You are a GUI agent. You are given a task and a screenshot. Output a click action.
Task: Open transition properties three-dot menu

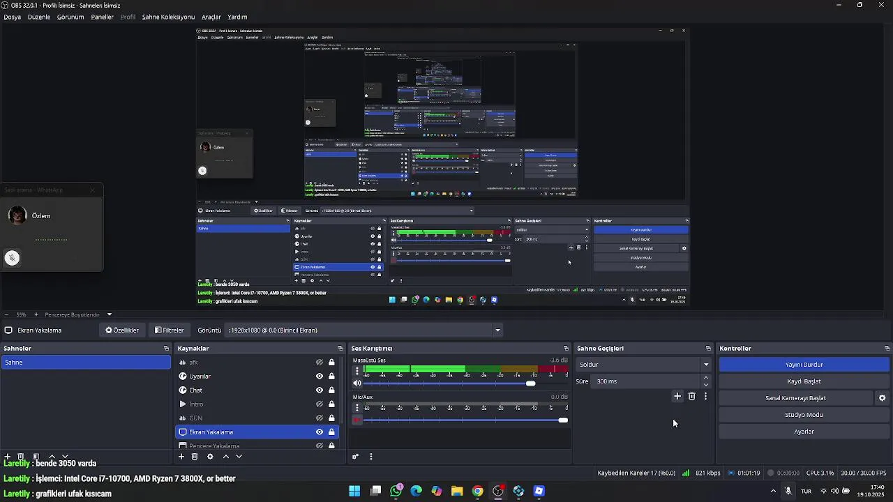pos(705,396)
